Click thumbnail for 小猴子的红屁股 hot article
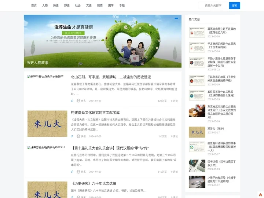264x198 pixels. coord(197,182)
